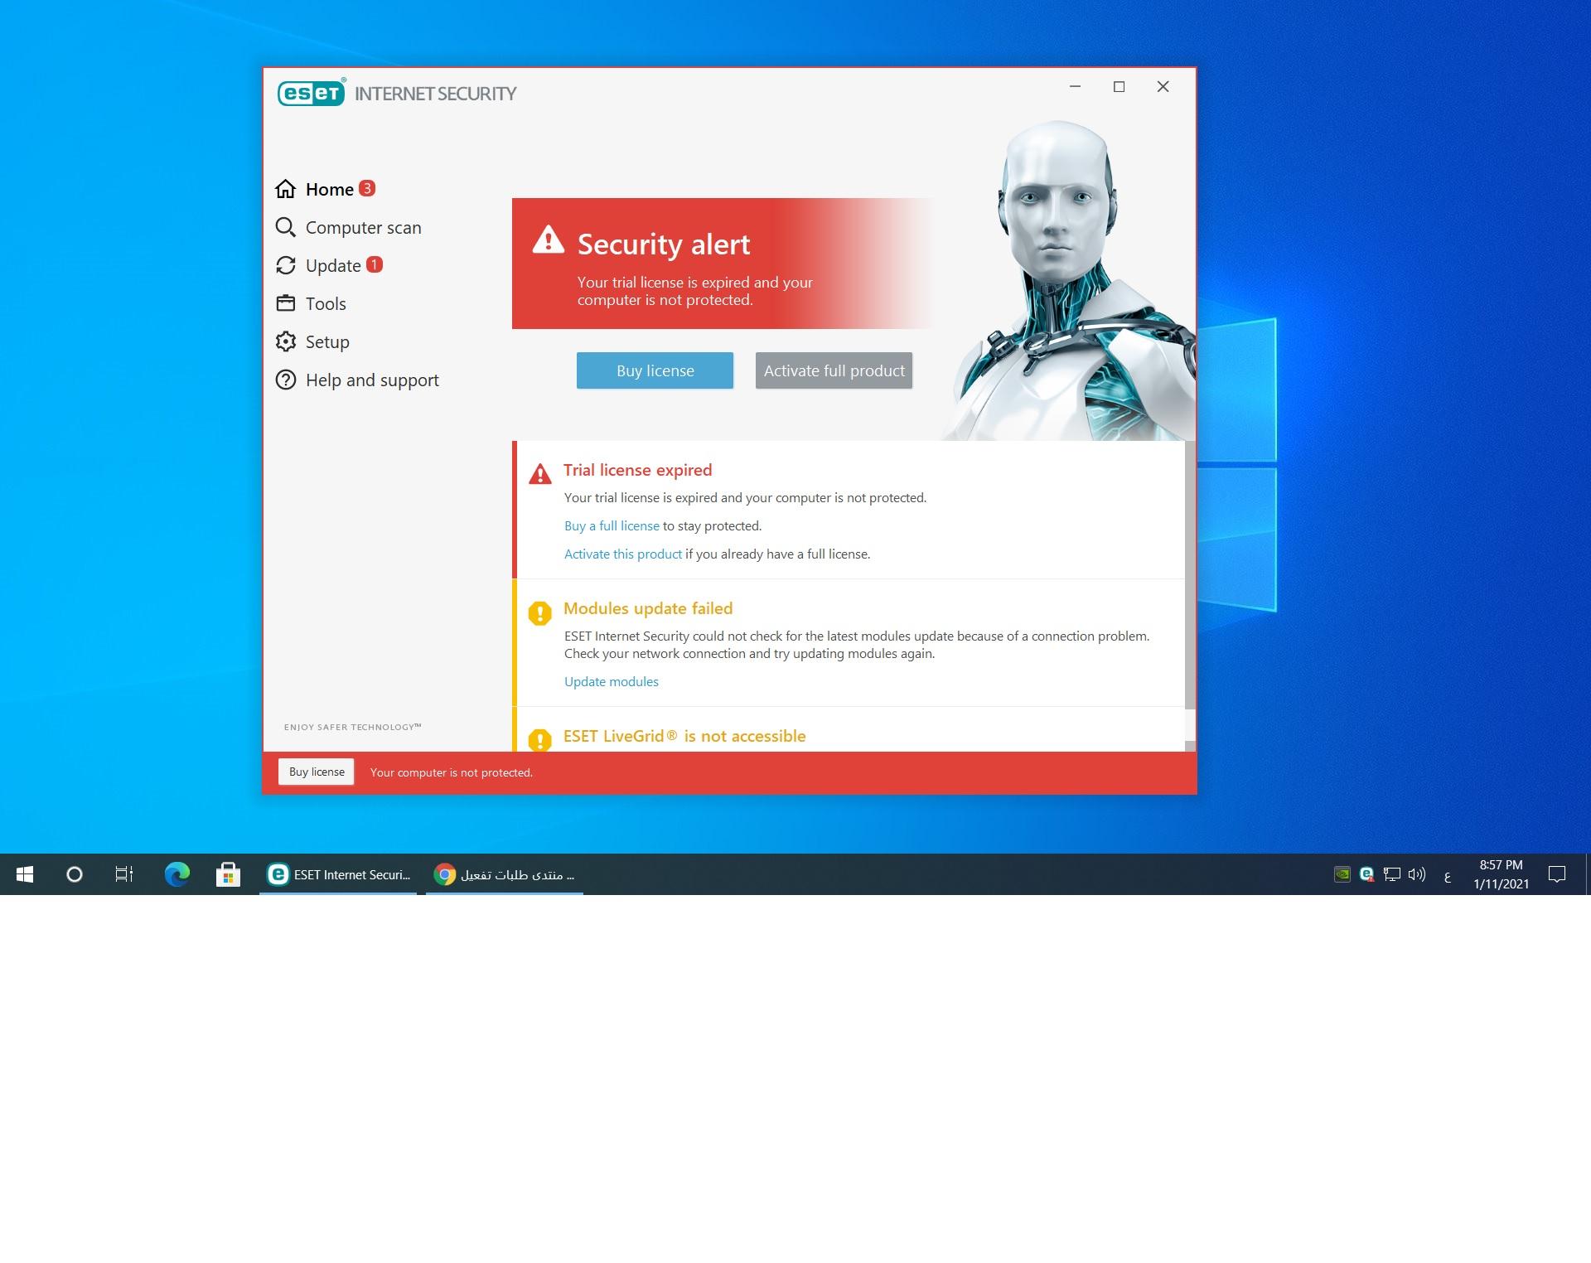Click the yellow icon by Modules update failed
1591x1263 pixels.
(540, 613)
